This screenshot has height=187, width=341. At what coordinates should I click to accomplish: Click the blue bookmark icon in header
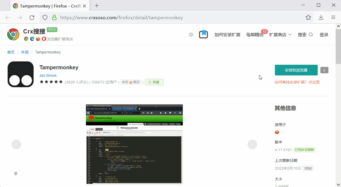[x=203, y=35]
